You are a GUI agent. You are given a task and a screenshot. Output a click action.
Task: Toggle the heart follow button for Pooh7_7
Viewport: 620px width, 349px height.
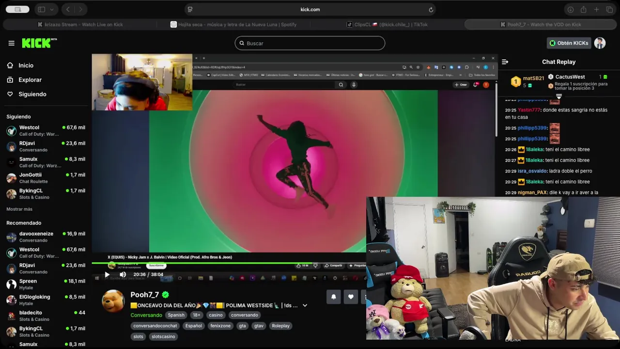[x=351, y=297]
